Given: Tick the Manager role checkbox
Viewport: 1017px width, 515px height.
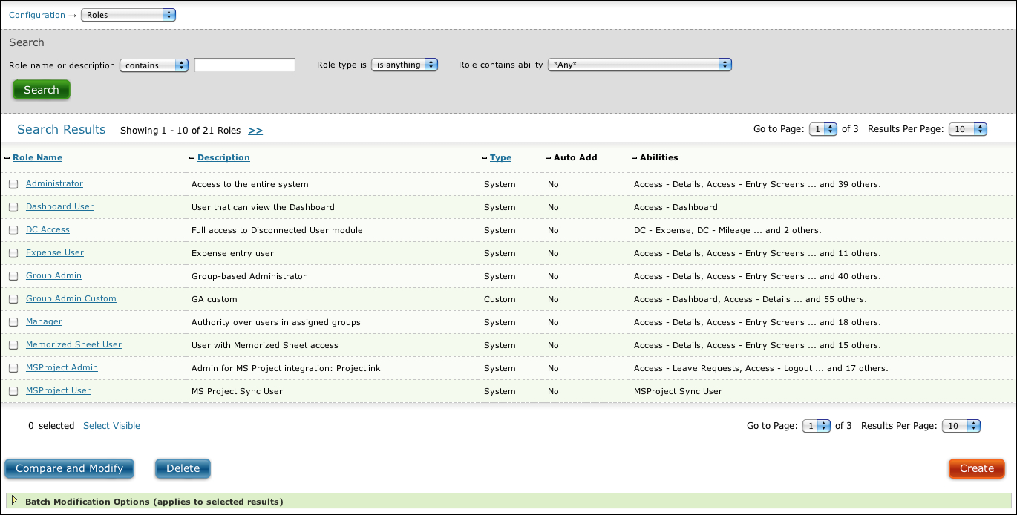Looking at the screenshot, I should click(13, 322).
